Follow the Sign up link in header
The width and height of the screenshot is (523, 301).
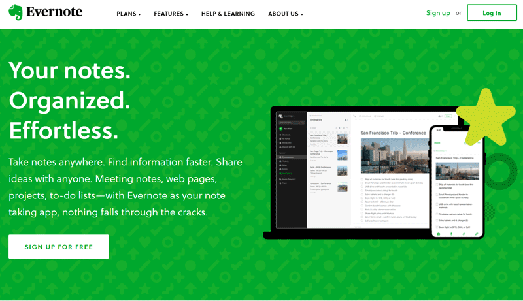pyautogui.click(x=438, y=13)
